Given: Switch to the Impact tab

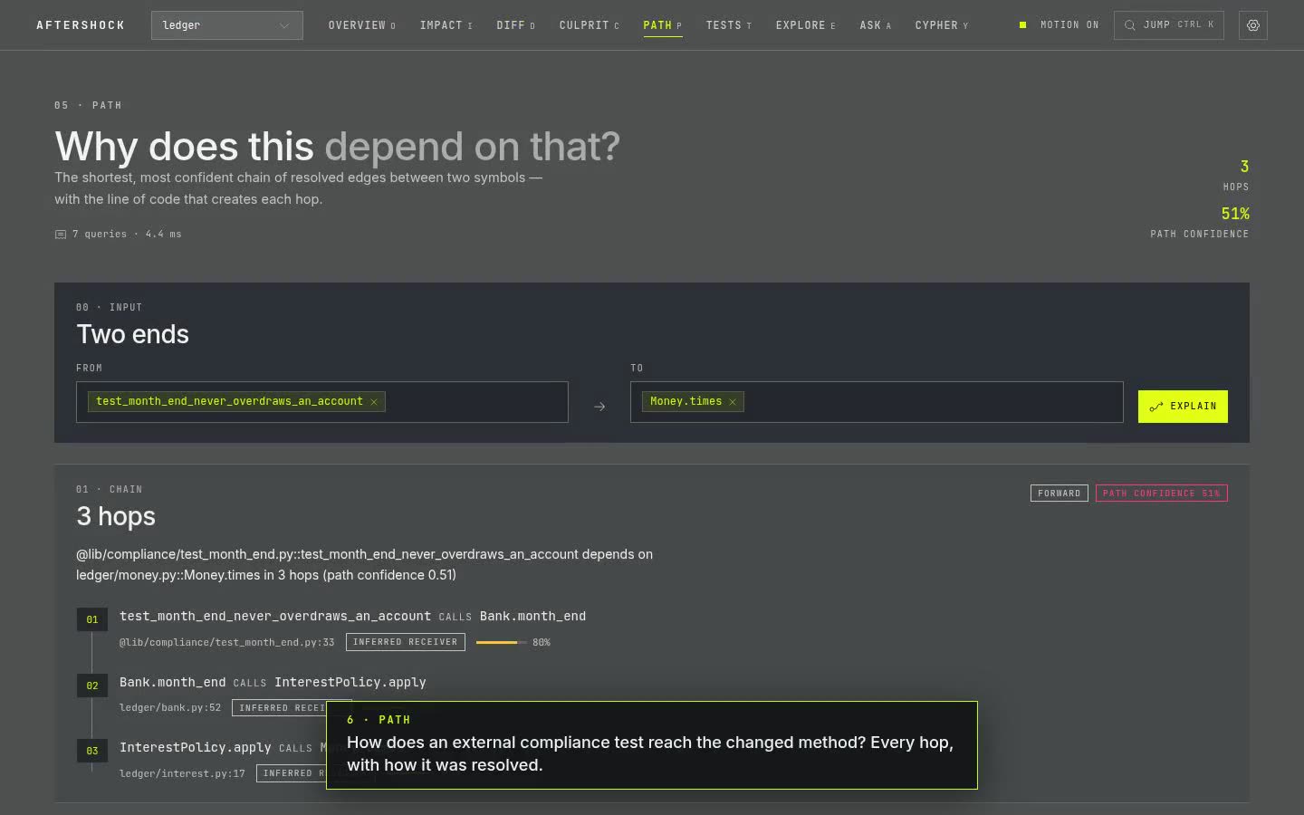Looking at the screenshot, I should 446,25.
